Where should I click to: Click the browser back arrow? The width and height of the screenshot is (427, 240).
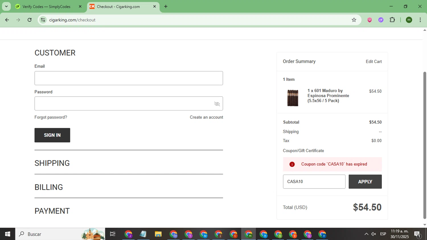(x=7, y=20)
